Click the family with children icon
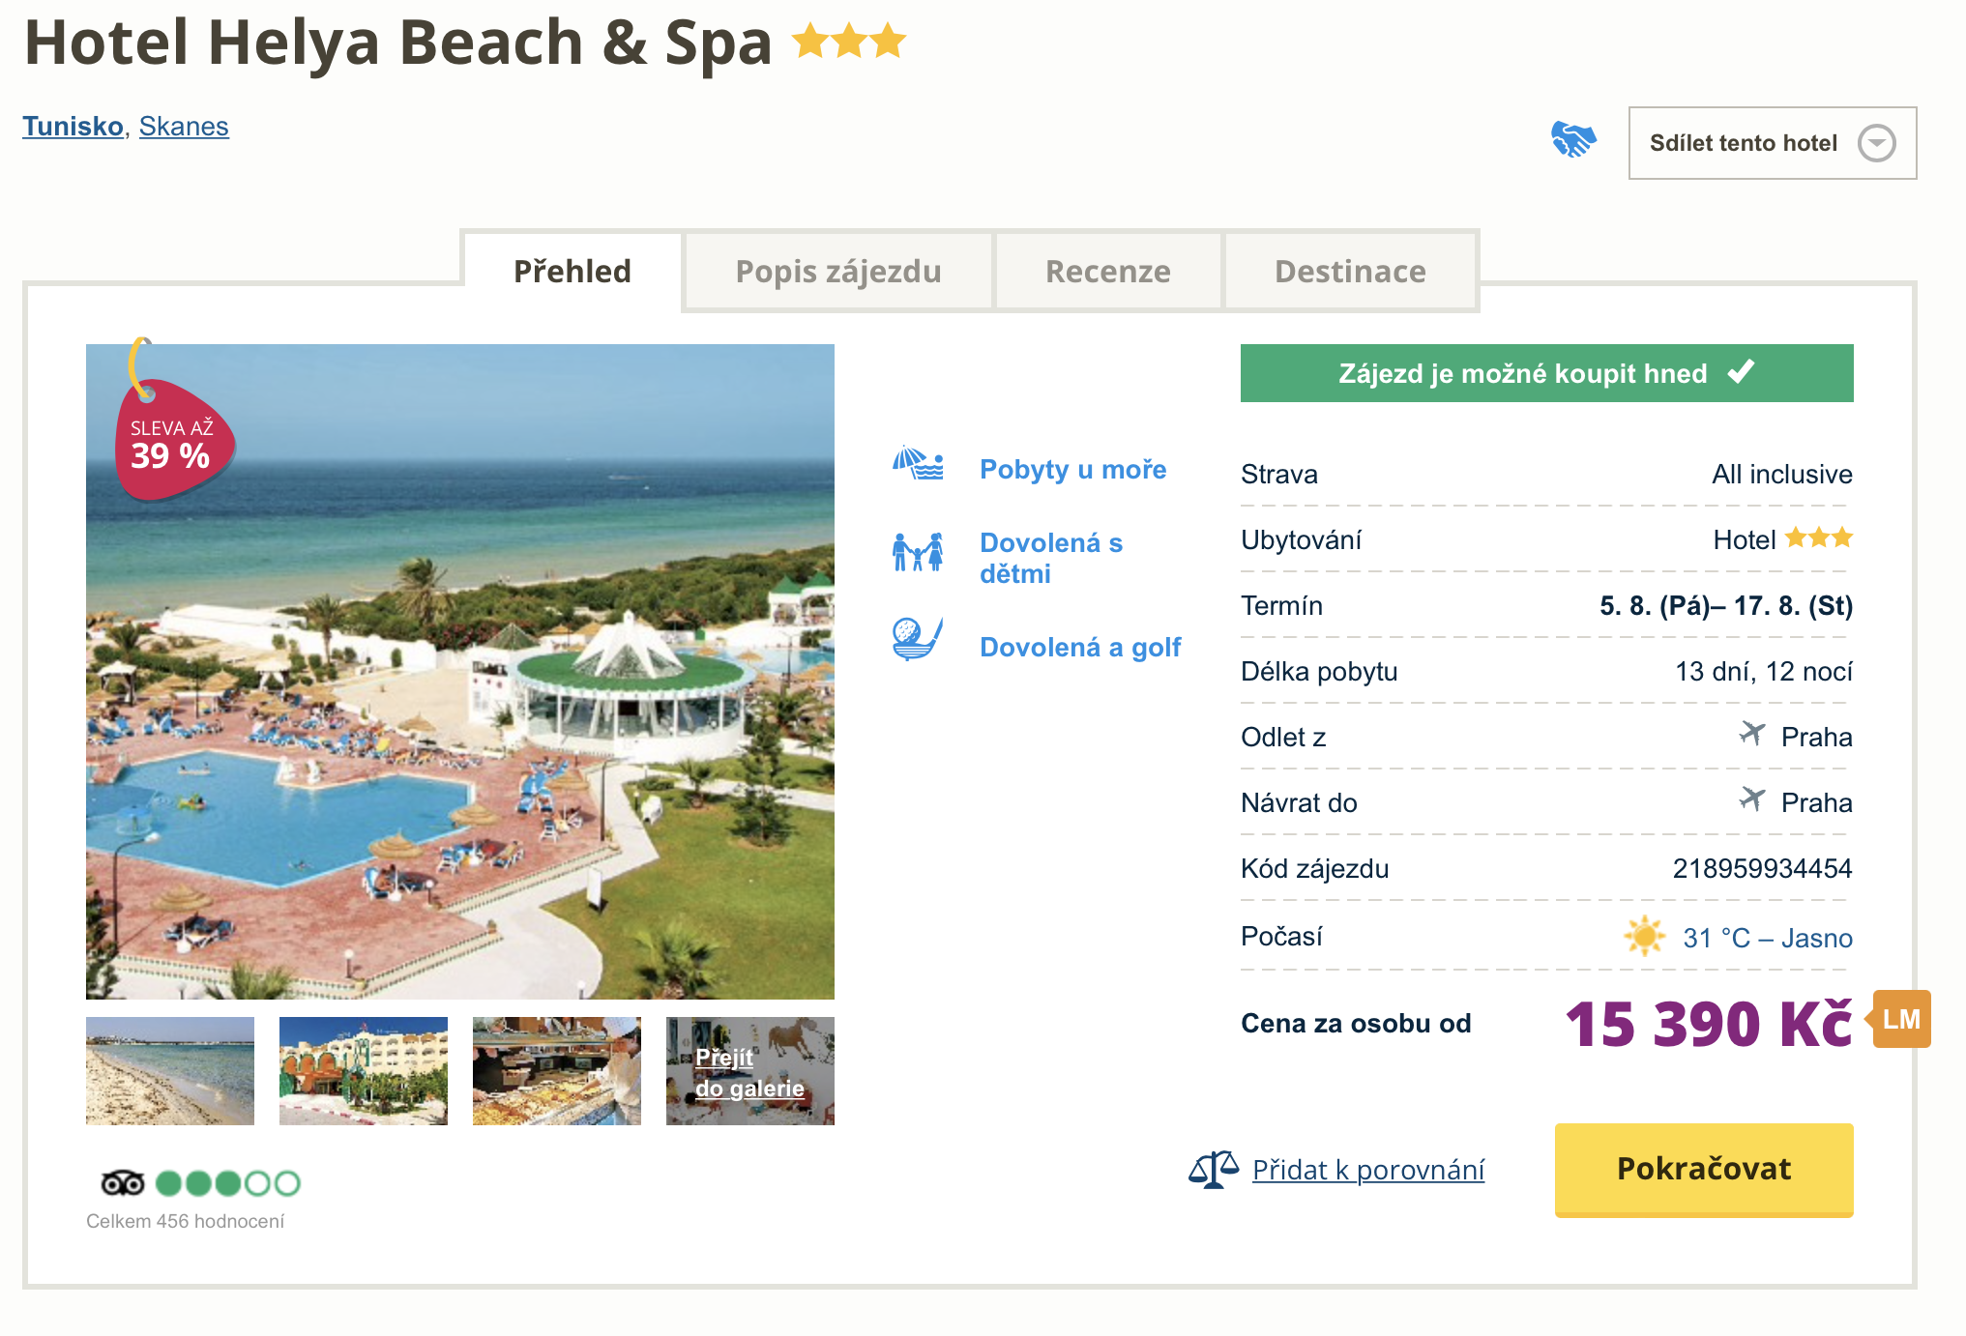The image size is (1966, 1336). pos(917,552)
